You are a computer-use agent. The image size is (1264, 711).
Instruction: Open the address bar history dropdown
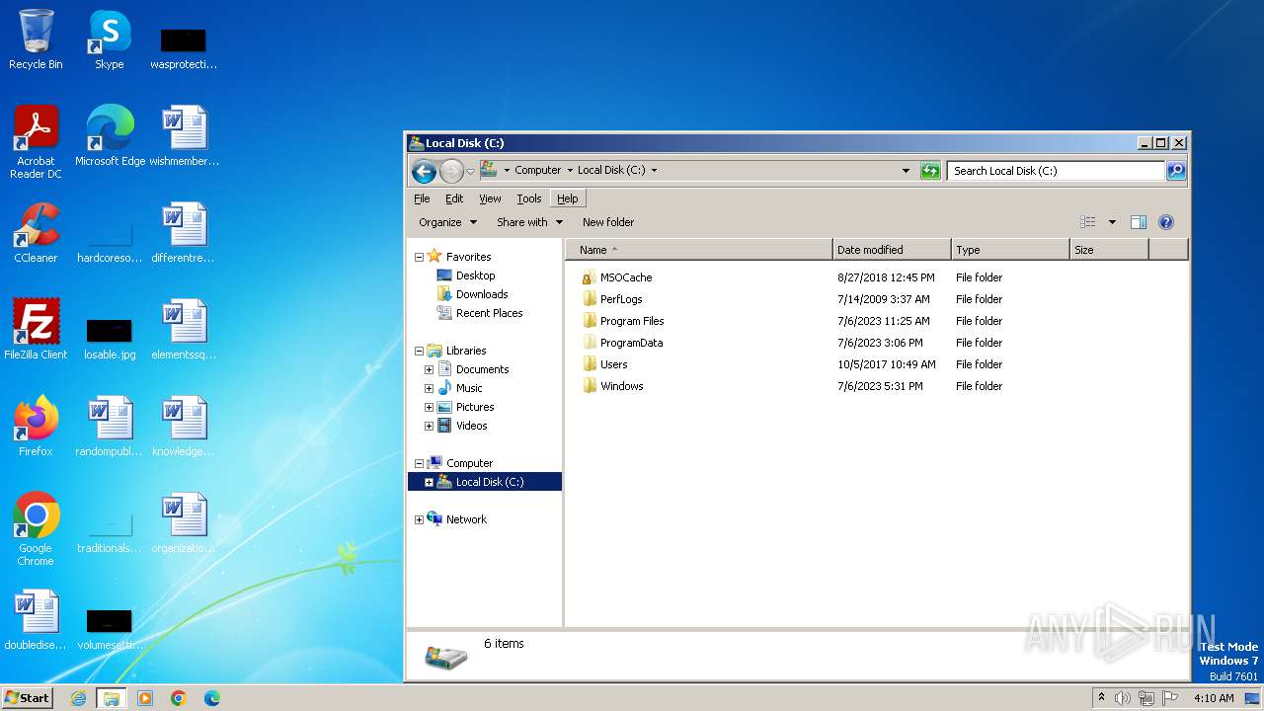906,171
